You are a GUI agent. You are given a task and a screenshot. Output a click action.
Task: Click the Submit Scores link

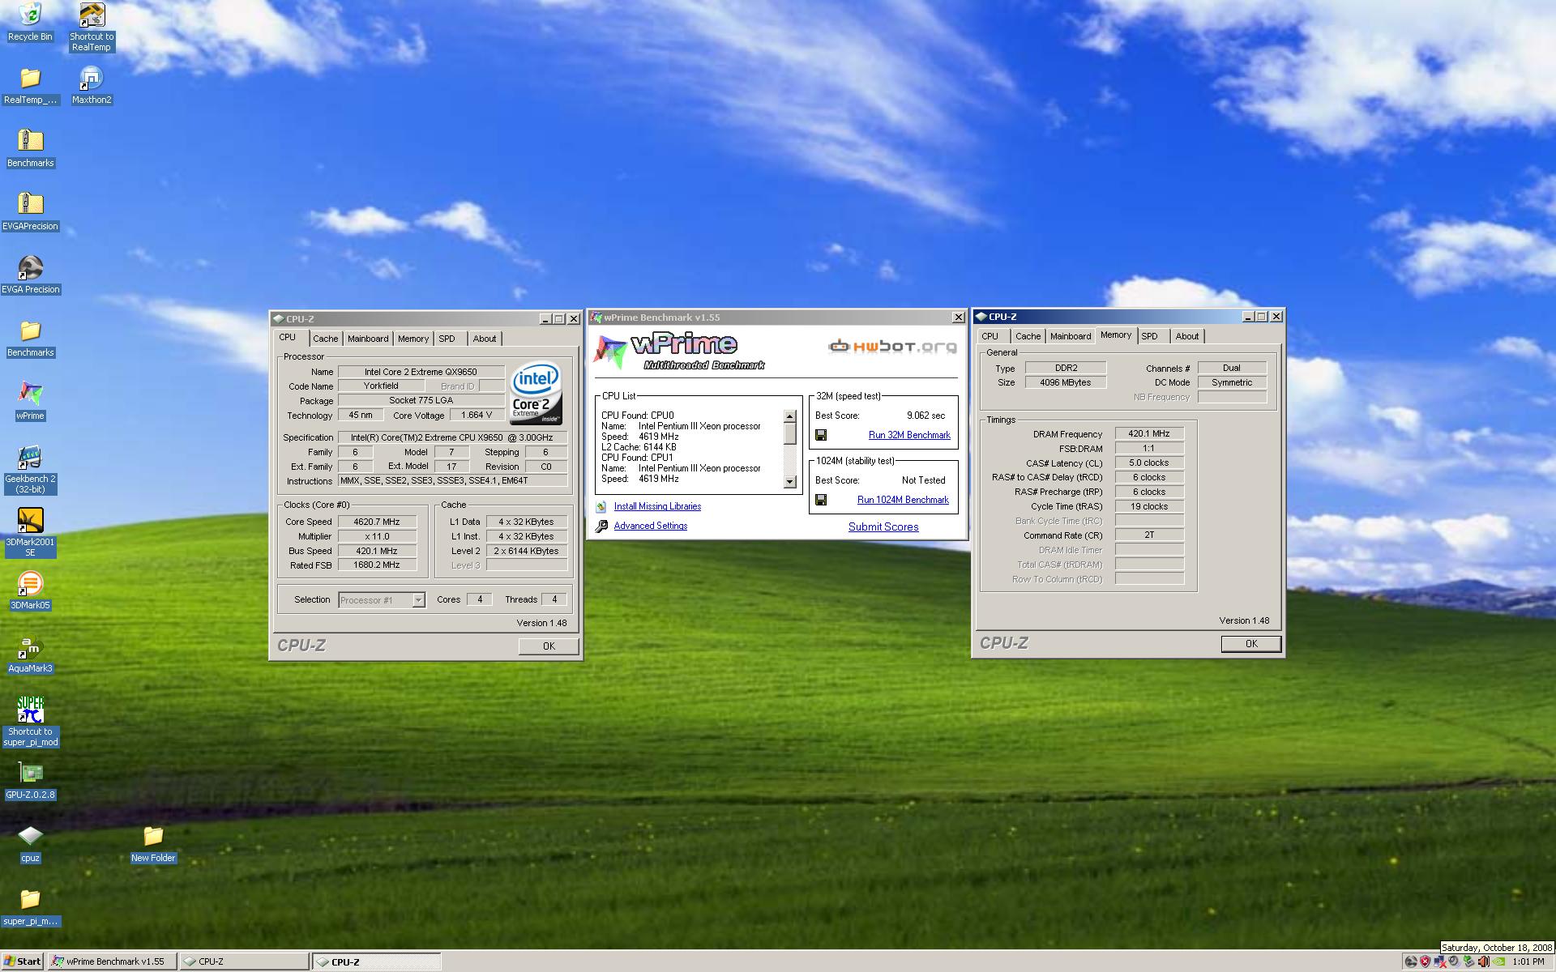[883, 526]
